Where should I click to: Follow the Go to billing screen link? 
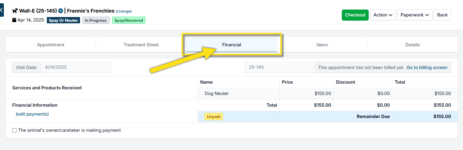pyautogui.click(x=427, y=68)
